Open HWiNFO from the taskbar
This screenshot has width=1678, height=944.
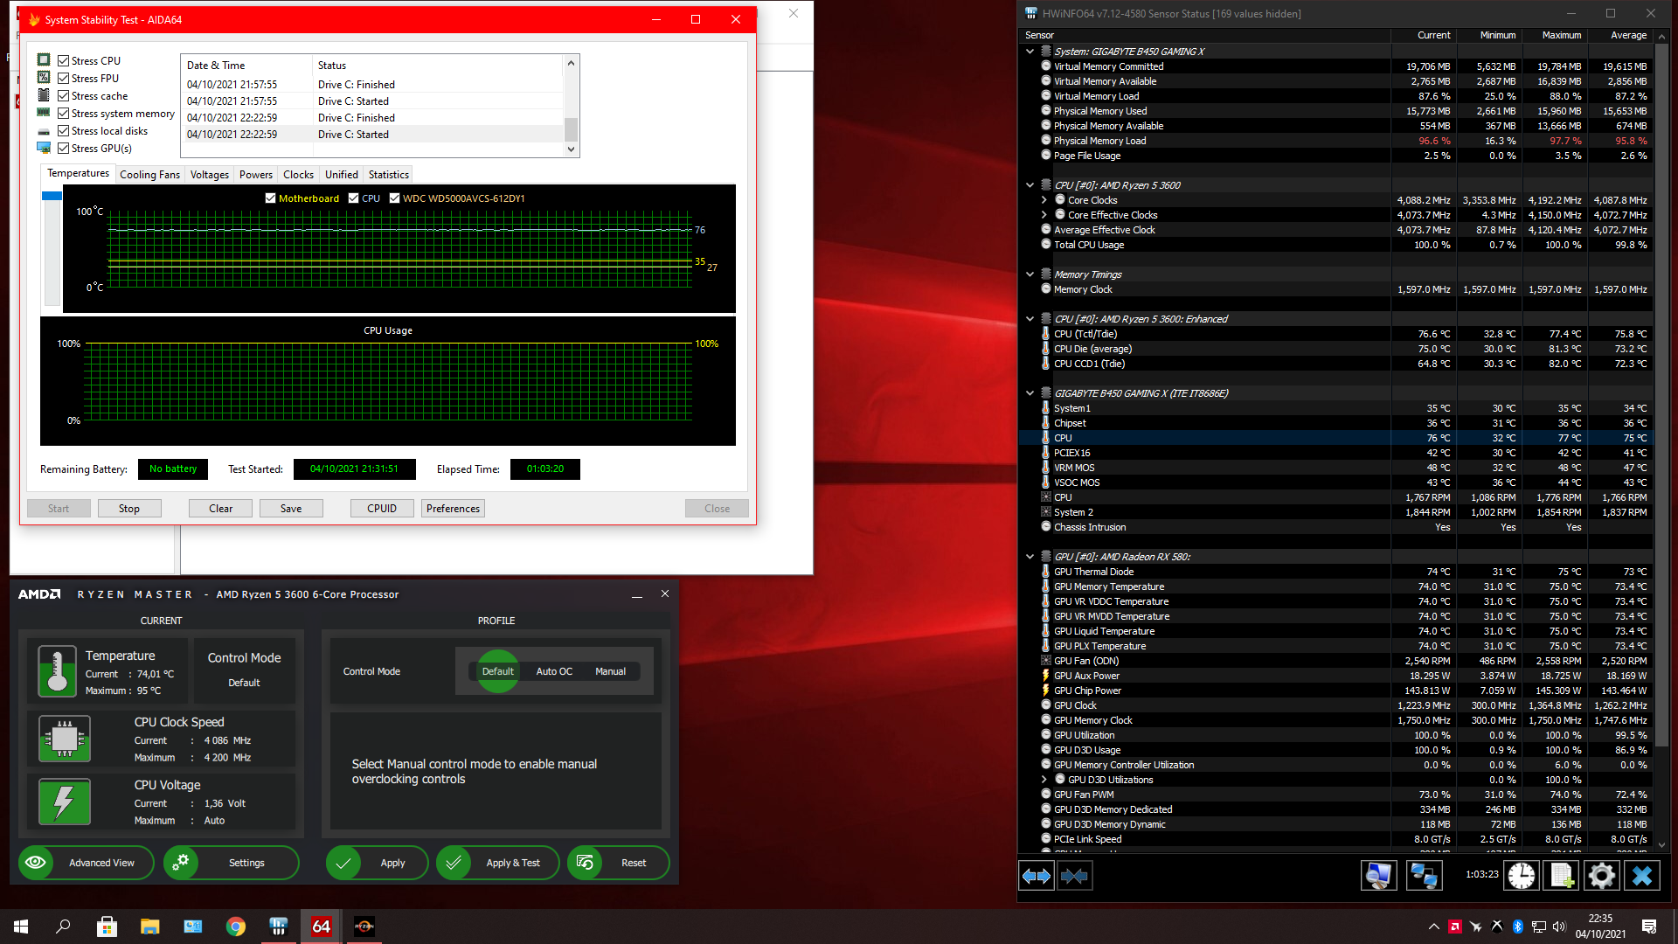(279, 927)
